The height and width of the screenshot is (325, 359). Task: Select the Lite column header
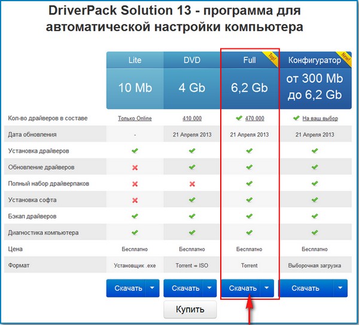click(135, 60)
